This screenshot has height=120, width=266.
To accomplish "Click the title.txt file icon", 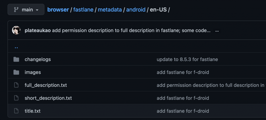I will pyautogui.click(x=16, y=111).
